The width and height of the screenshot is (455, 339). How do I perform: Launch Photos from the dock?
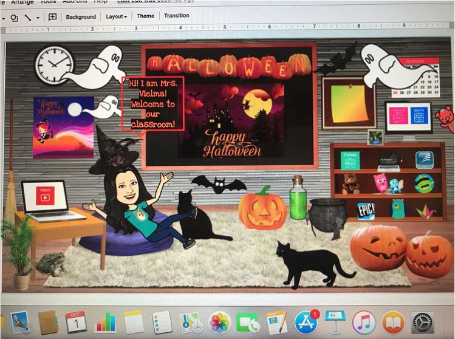219,322
